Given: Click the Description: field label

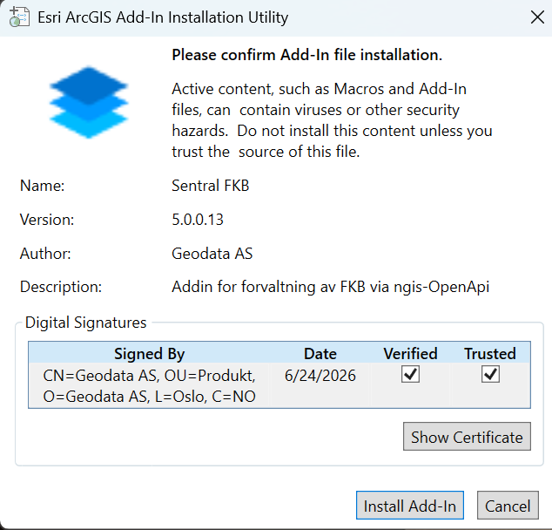Looking at the screenshot, I should [61, 287].
